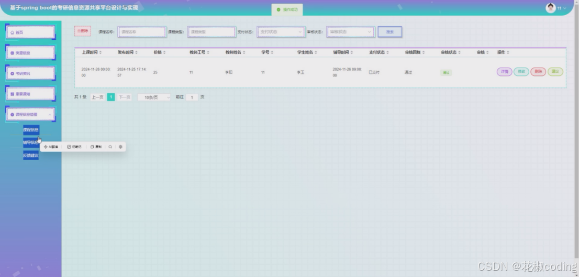This screenshot has height=277, width=579.
Task: Sort by the 学号 column arrows
Action: pyautogui.click(x=272, y=52)
